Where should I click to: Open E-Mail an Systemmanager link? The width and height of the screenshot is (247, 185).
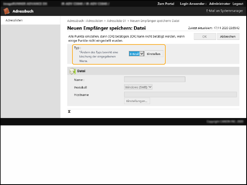pos(224,11)
